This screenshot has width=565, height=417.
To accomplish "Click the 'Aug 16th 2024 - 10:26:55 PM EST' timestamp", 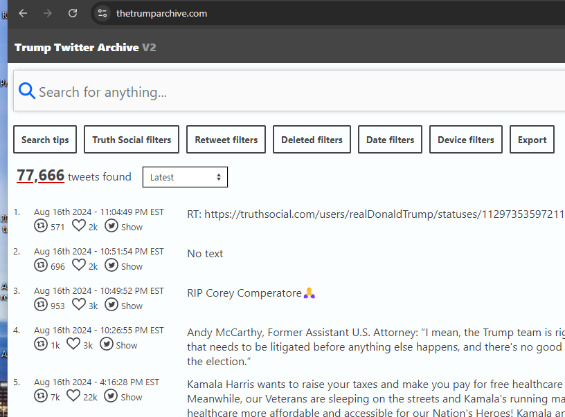I will coord(99,331).
